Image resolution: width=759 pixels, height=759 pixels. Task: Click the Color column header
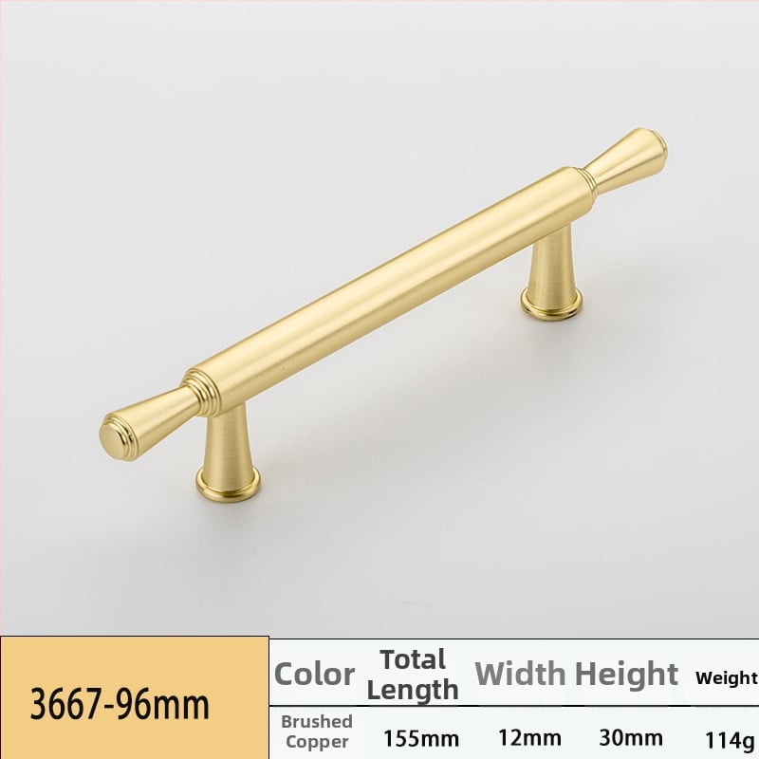[314, 674]
